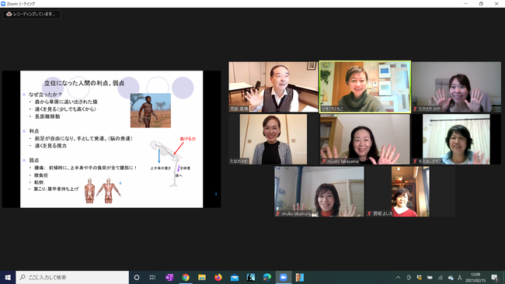The image size is (505, 284).
Task: Launch OneNote from the taskbar
Action: (169, 277)
